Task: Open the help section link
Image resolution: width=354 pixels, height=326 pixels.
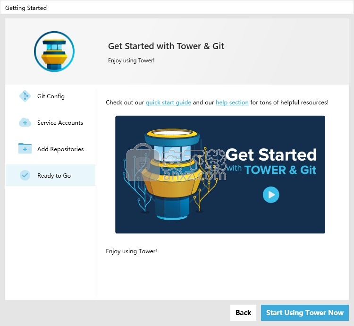Action: pos(232,103)
